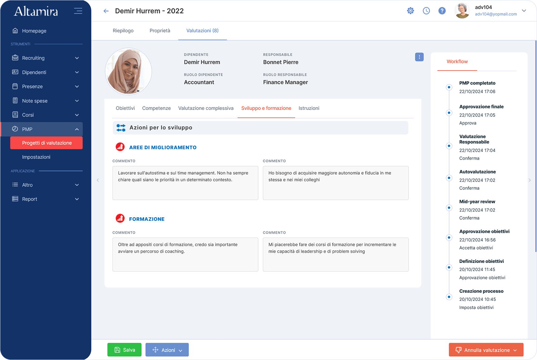Open the Annulla valutazione dropdown

486,350
